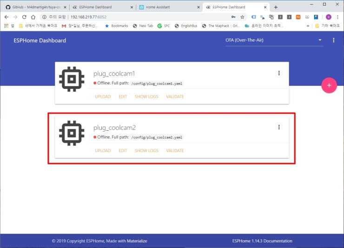The image size is (344, 248).
Task: Click the address bar URL 192.168.219.77:6052
Action: tap(88, 17)
